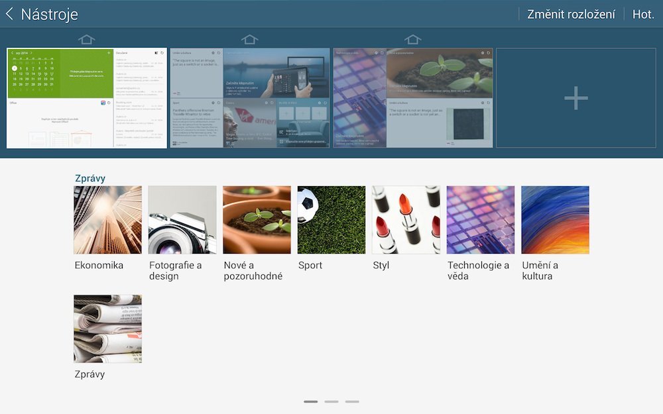Viewport: 663px width, 414px height.
Task: Tap the home icon above the first layout
Action: [87, 39]
